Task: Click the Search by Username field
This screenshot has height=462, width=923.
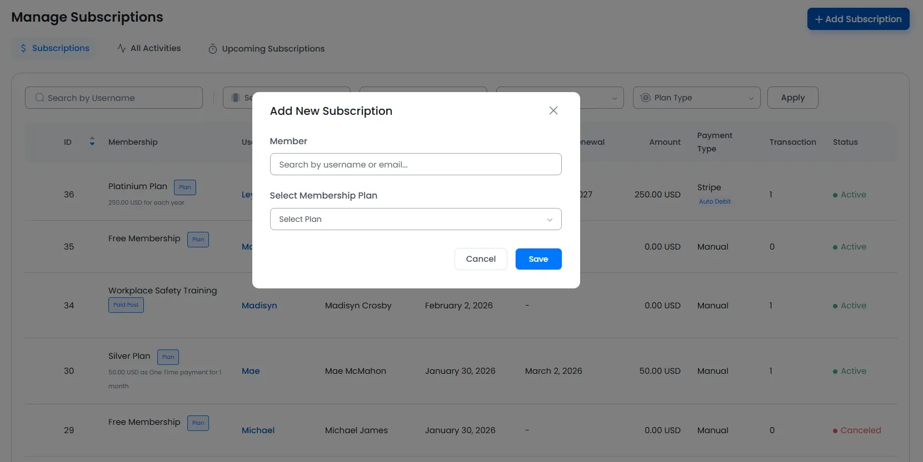Action: [114, 98]
